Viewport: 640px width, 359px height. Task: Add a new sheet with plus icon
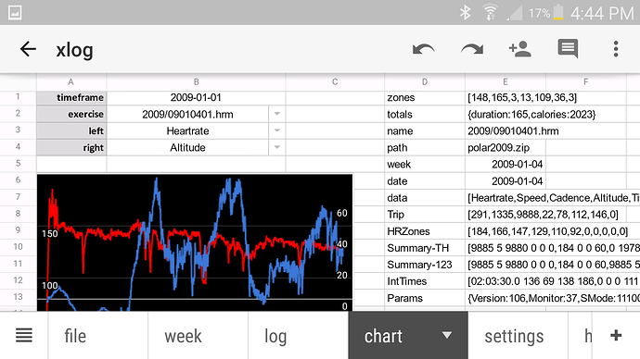[x=616, y=335]
